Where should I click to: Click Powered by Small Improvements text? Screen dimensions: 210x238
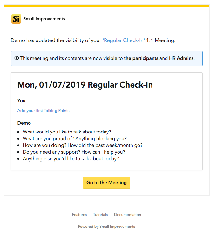[107, 227]
